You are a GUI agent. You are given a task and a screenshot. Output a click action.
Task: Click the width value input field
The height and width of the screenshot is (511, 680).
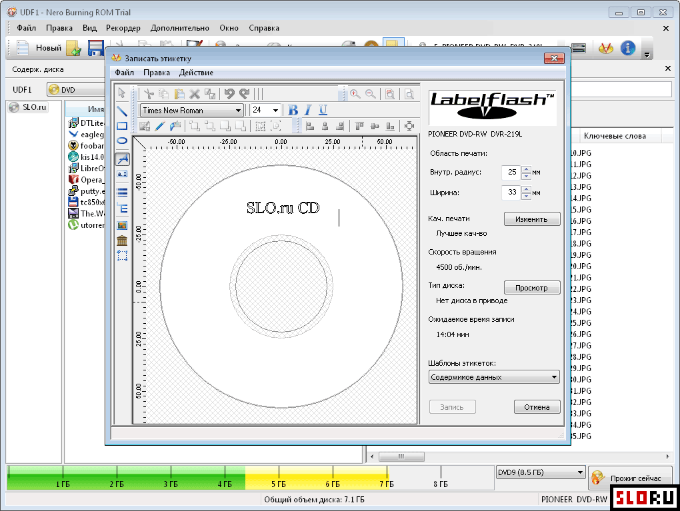(x=512, y=192)
